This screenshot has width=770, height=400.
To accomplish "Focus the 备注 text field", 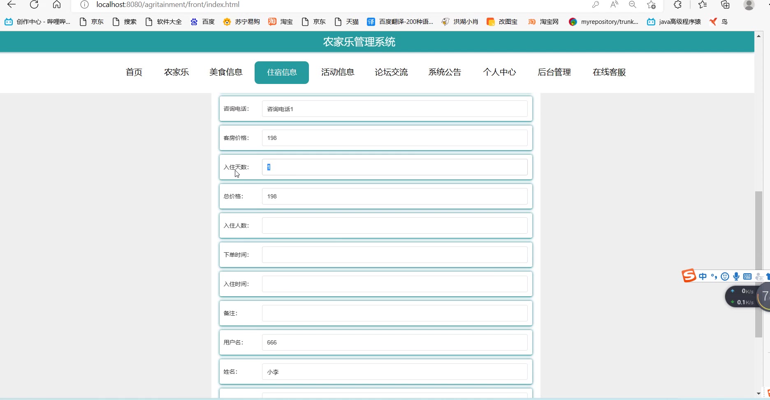I will point(394,313).
